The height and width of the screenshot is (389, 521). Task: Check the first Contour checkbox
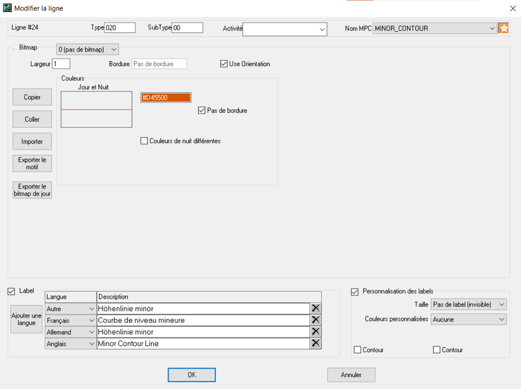click(358, 350)
